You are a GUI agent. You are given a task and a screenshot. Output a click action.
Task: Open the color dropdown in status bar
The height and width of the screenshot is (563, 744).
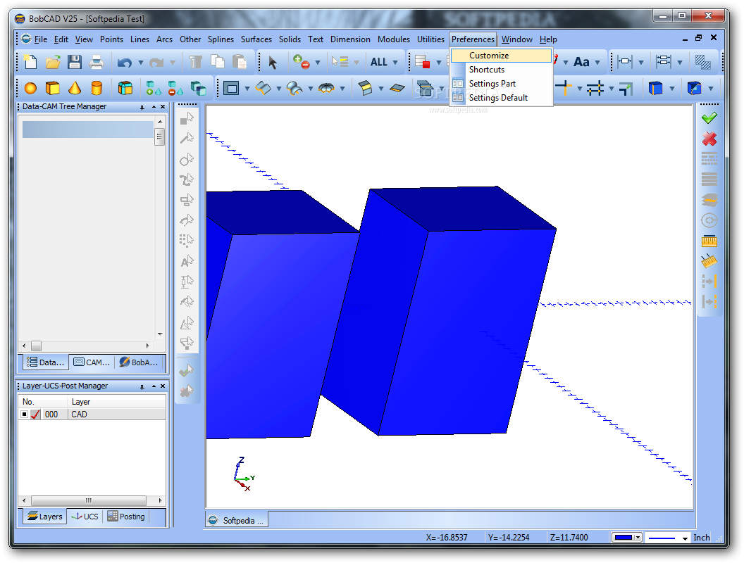click(638, 538)
